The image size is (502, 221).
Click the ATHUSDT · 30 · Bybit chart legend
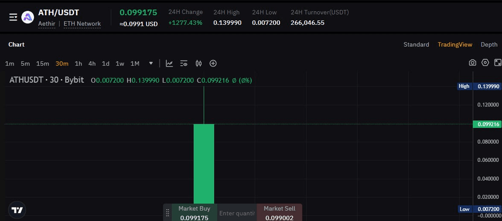pos(47,80)
